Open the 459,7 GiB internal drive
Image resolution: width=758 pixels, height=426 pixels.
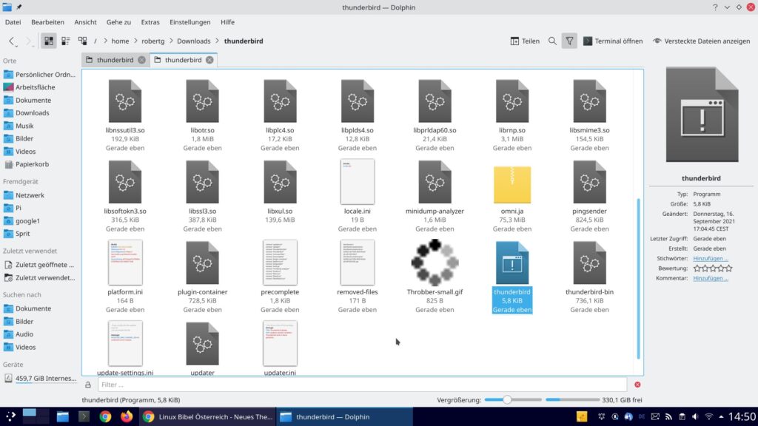pos(40,378)
